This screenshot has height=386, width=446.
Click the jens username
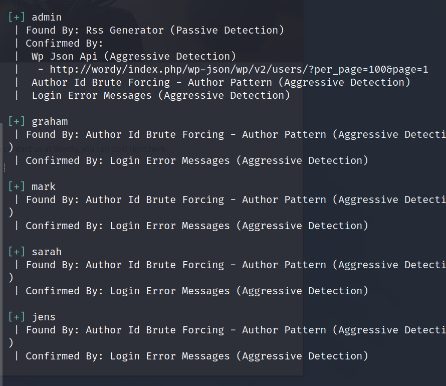click(44, 317)
